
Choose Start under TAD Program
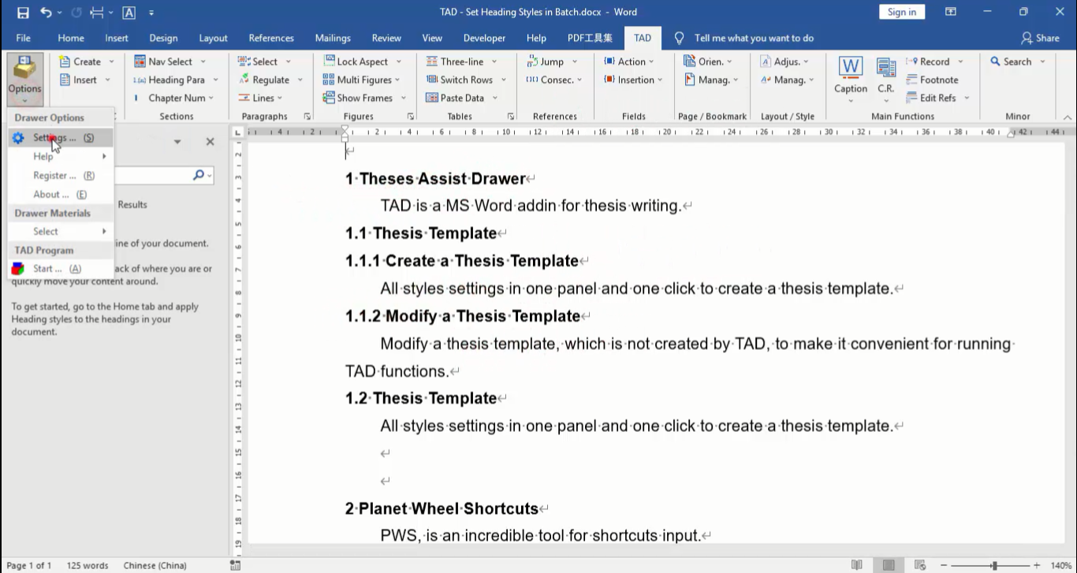[61, 269]
